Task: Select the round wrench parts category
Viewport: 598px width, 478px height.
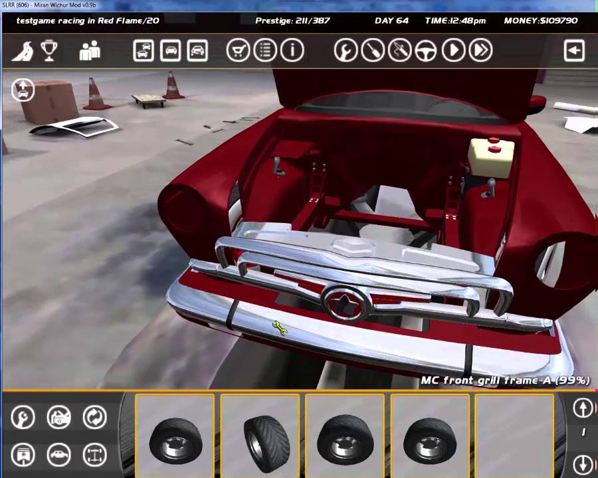Action: click(x=23, y=417)
